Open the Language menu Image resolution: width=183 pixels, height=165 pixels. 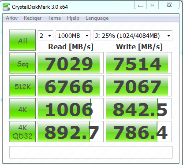click(x=97, y=18)
